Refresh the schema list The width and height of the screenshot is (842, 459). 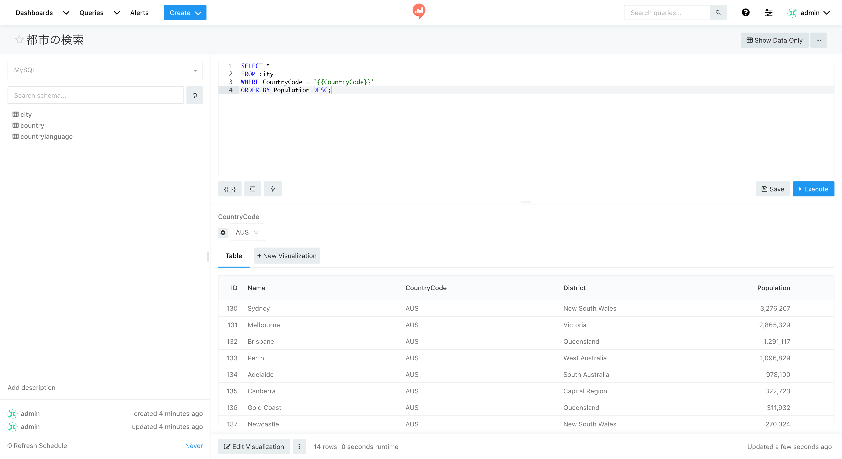(194, 95)
